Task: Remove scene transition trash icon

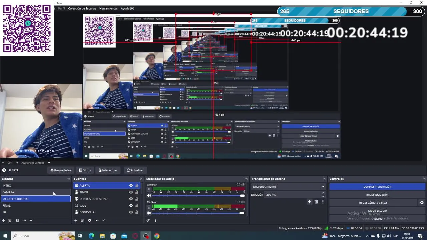Action: point(316,202)
